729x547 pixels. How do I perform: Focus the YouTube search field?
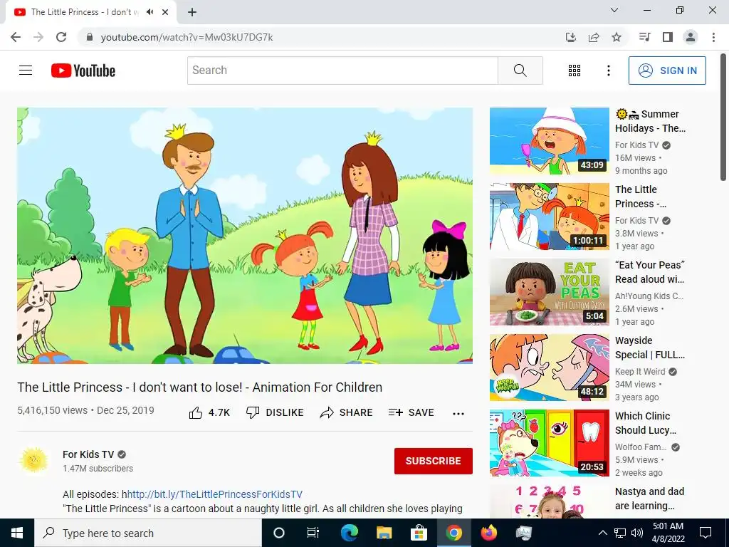[342, 71]
